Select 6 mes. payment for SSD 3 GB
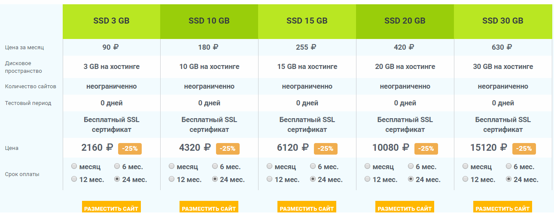 tap(117, 166)
